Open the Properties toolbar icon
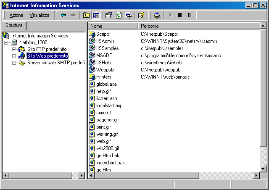The image size is (269, 190). tap(109, 15)
